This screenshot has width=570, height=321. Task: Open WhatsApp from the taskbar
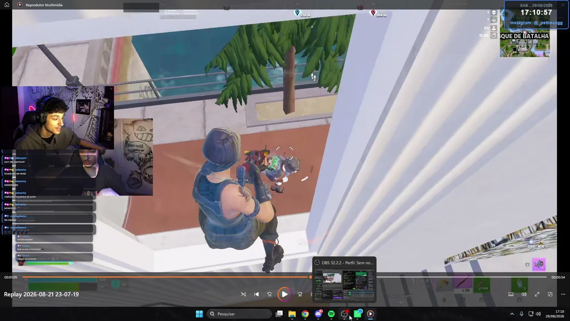click(358, 314)
